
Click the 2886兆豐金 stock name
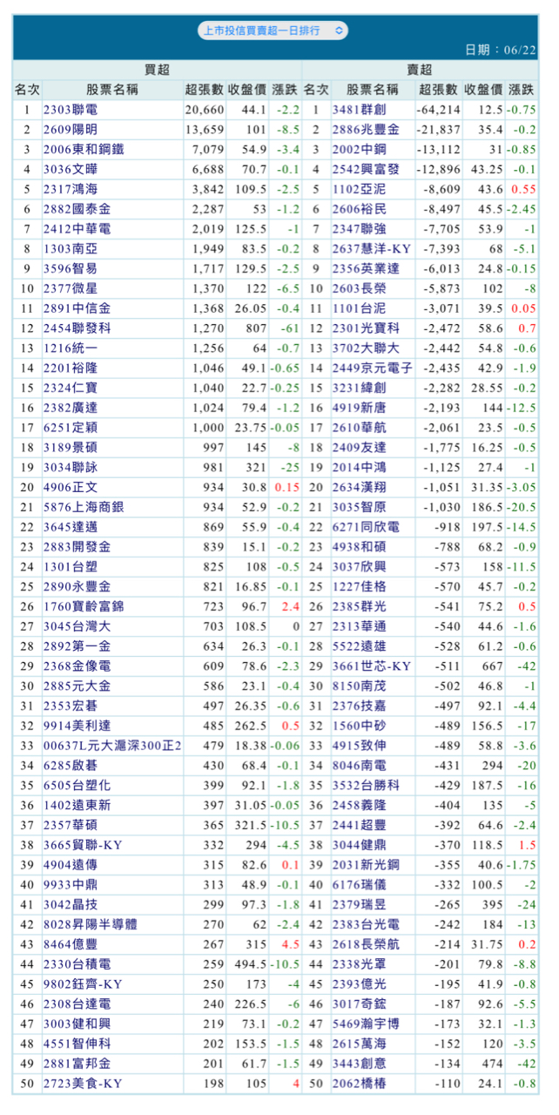point(367,130)
